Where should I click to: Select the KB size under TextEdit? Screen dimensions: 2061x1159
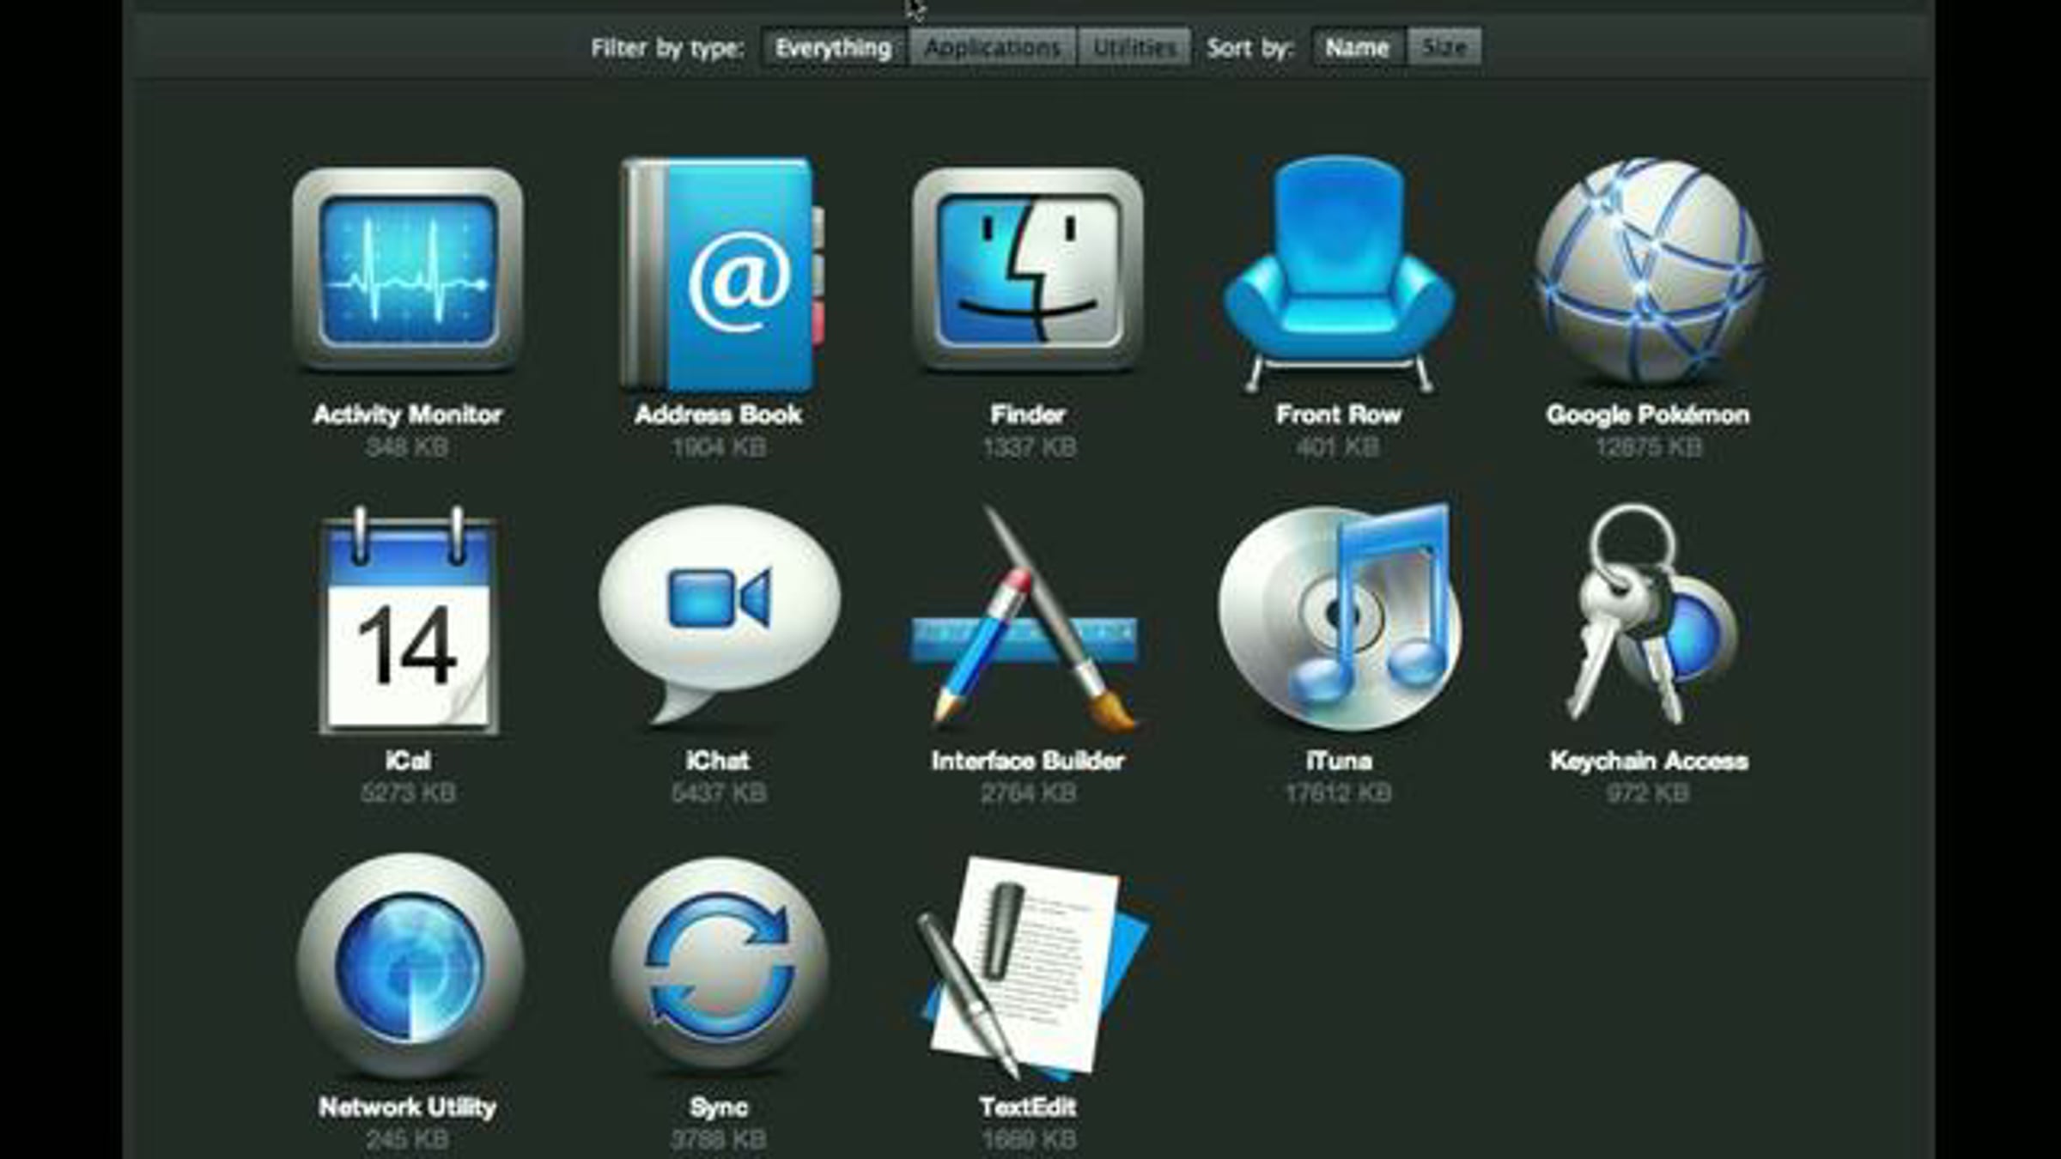coord(1030,1140)
